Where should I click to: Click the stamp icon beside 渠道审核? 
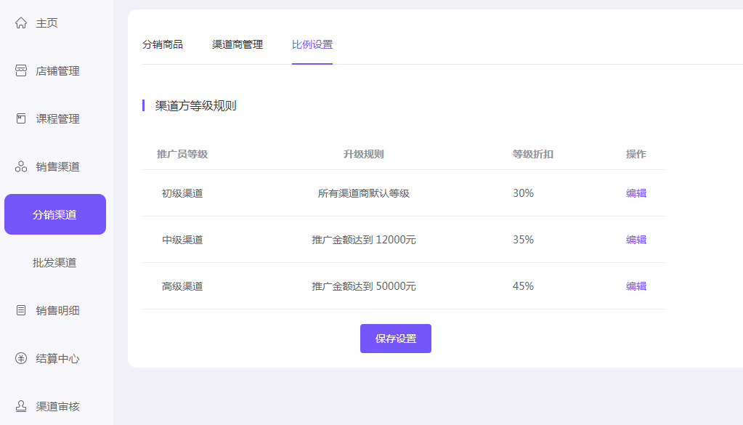click(x=21, y=407)
